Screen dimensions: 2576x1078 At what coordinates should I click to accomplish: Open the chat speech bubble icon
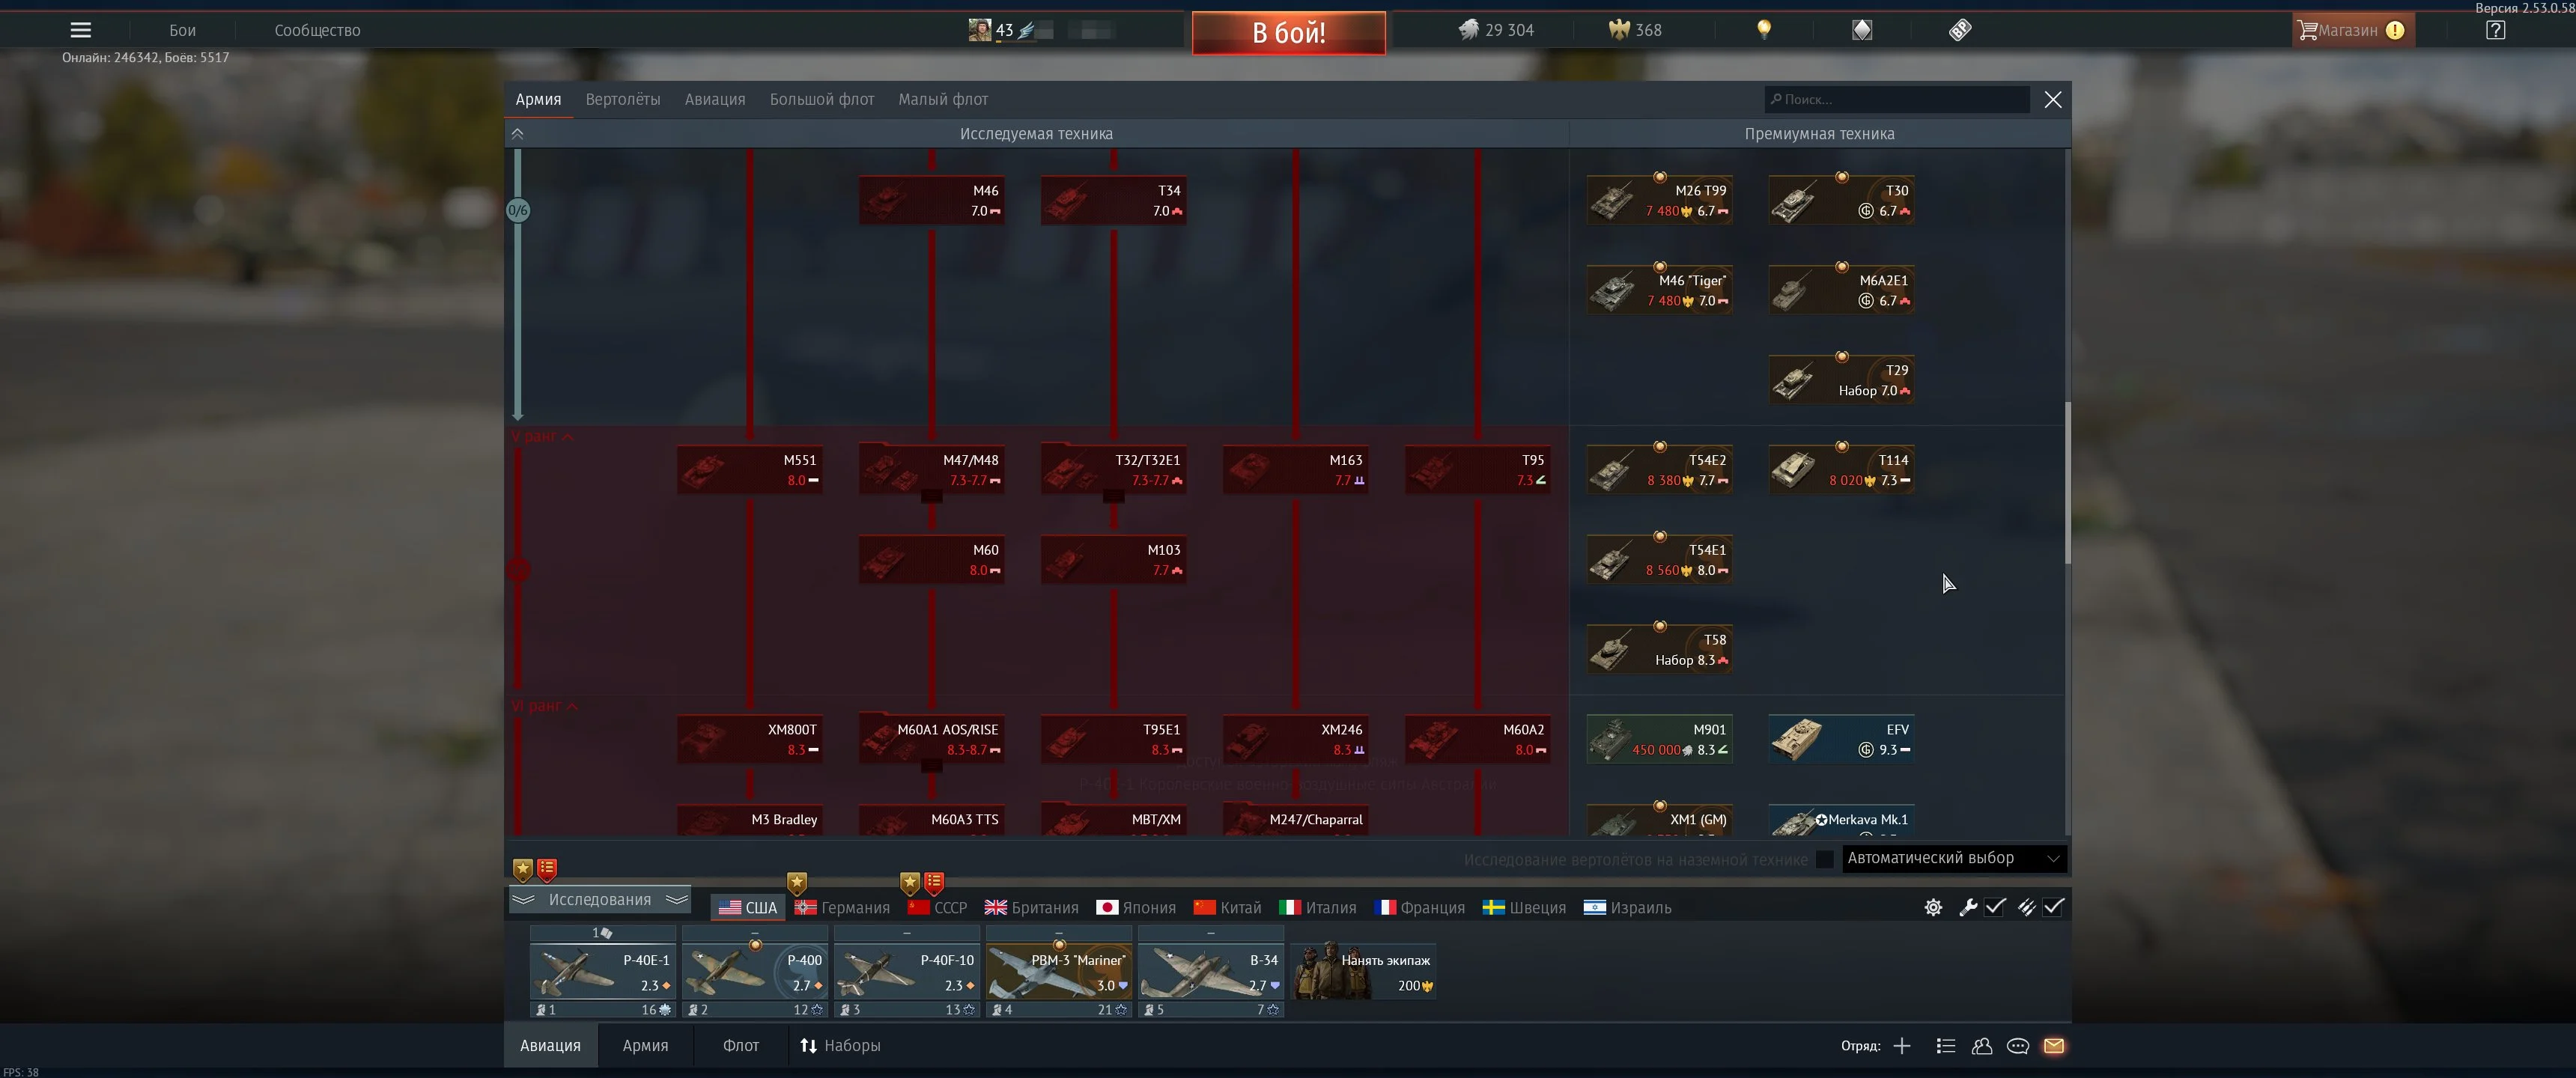click(2017, 1045)
